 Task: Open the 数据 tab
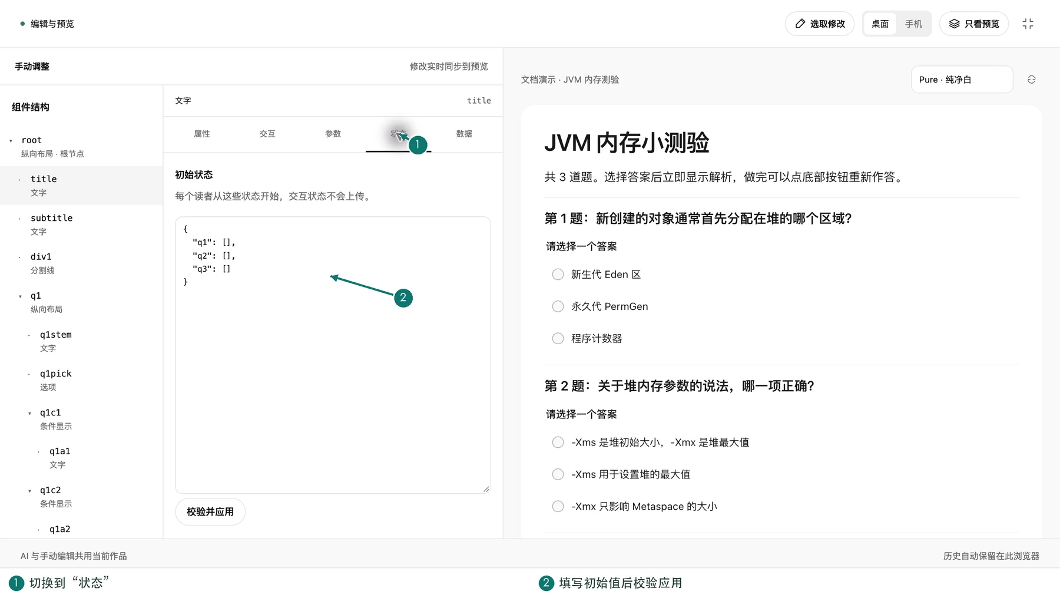(464, 134)
